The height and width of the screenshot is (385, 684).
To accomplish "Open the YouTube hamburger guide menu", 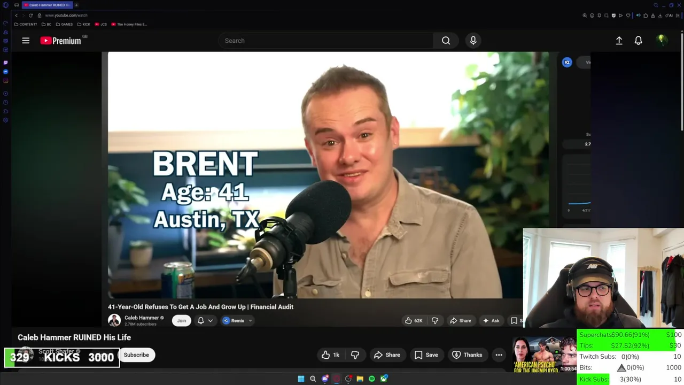I will point(26,41).
